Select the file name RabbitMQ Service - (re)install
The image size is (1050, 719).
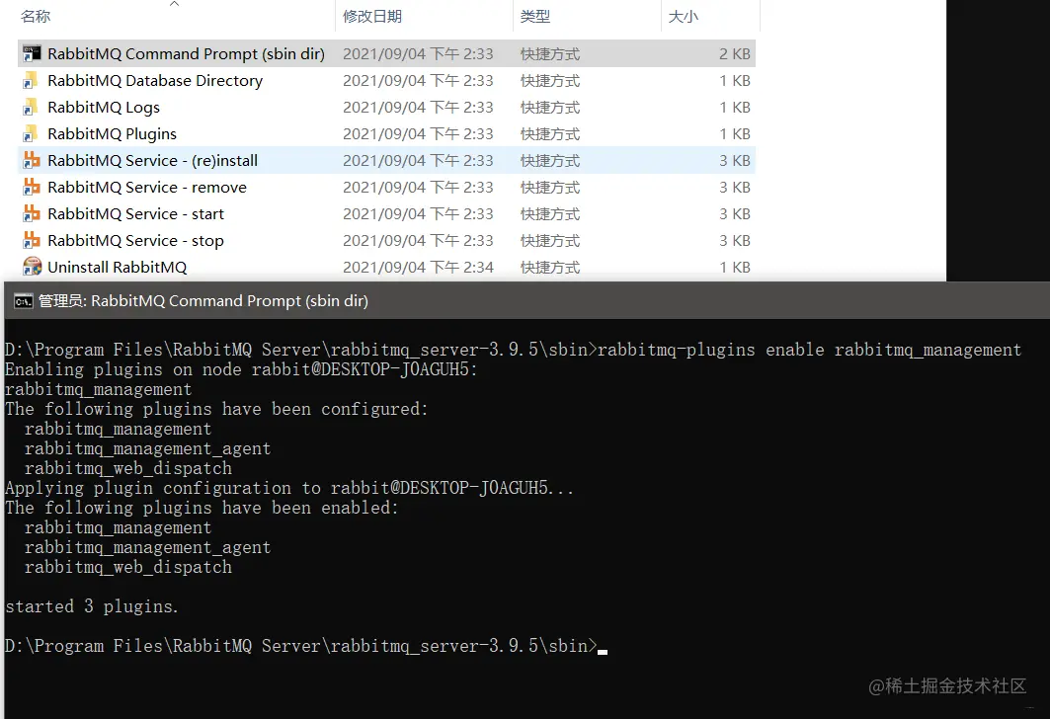click(x=153, y=161)
